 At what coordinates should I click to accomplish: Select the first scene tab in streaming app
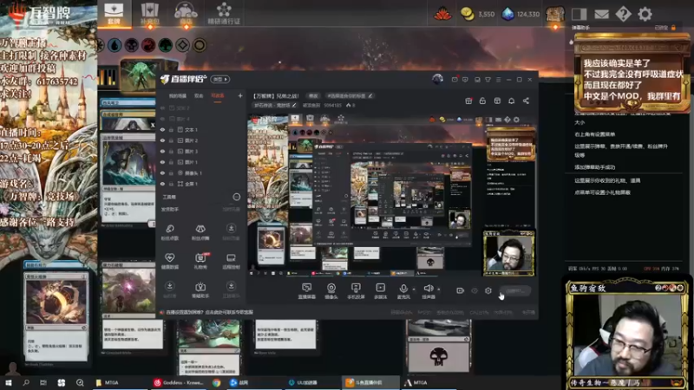coord(177,95)
